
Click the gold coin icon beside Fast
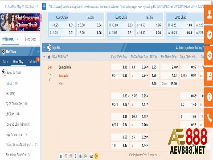[96, 156]
